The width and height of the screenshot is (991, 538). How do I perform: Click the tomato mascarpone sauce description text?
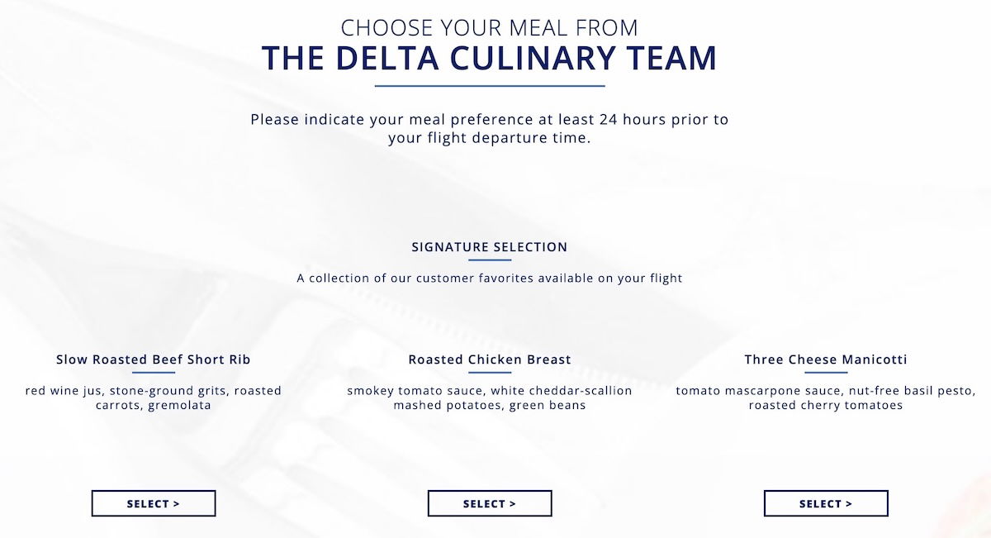pyautogui.click(x=826, y=398)
